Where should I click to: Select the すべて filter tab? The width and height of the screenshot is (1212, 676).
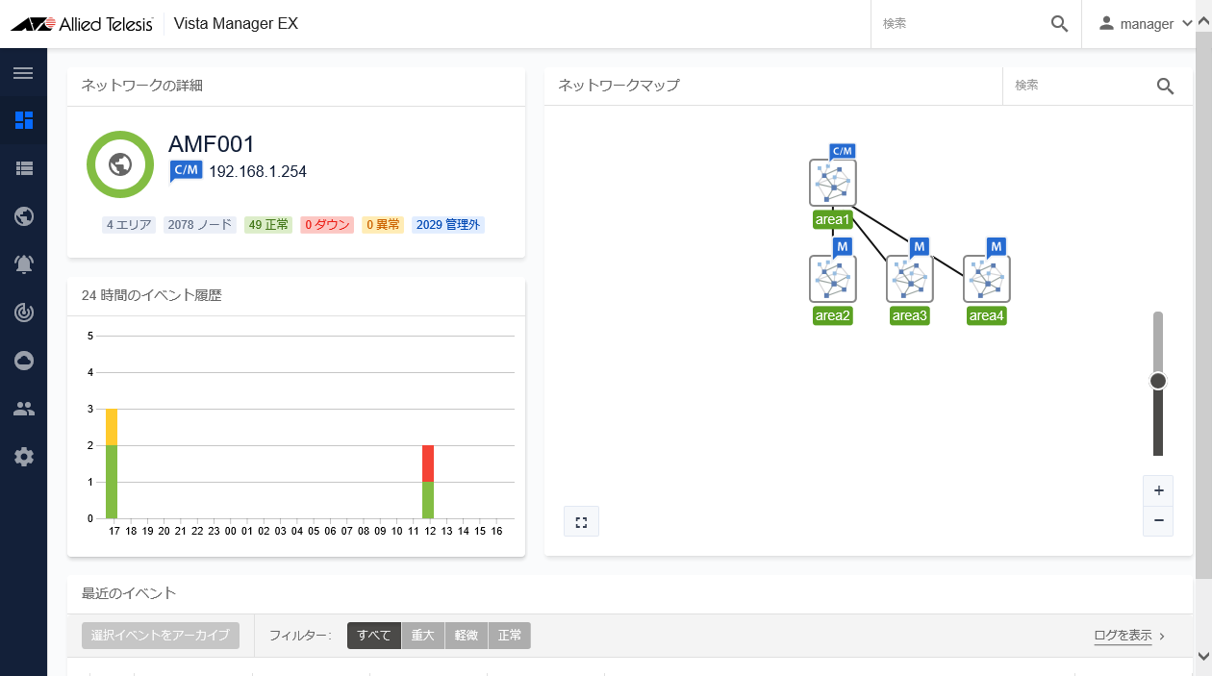(x=374, y=636)
